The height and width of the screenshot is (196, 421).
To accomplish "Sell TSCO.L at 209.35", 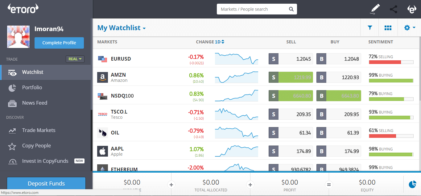I will tap(291, 114).
